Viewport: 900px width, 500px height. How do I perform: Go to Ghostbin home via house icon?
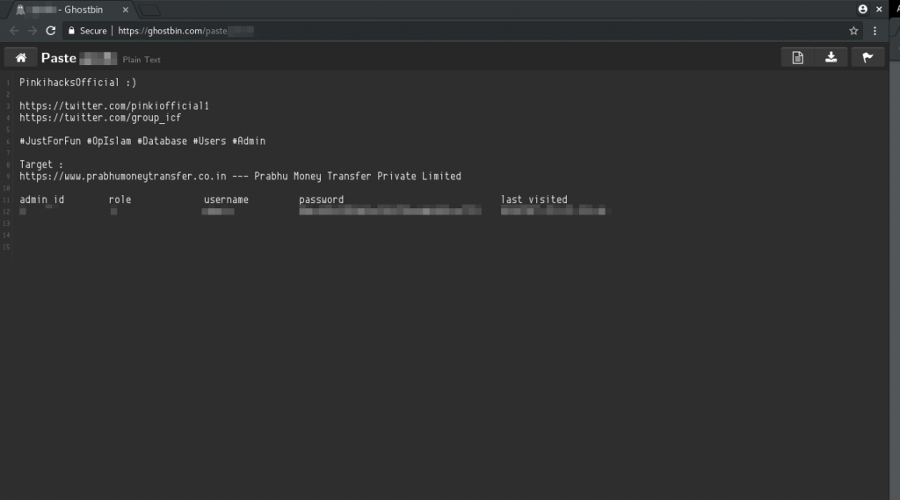[21, 57]
